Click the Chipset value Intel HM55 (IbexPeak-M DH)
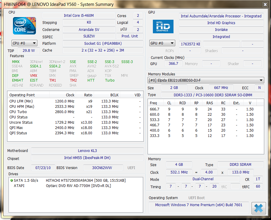 pos(87,158)
